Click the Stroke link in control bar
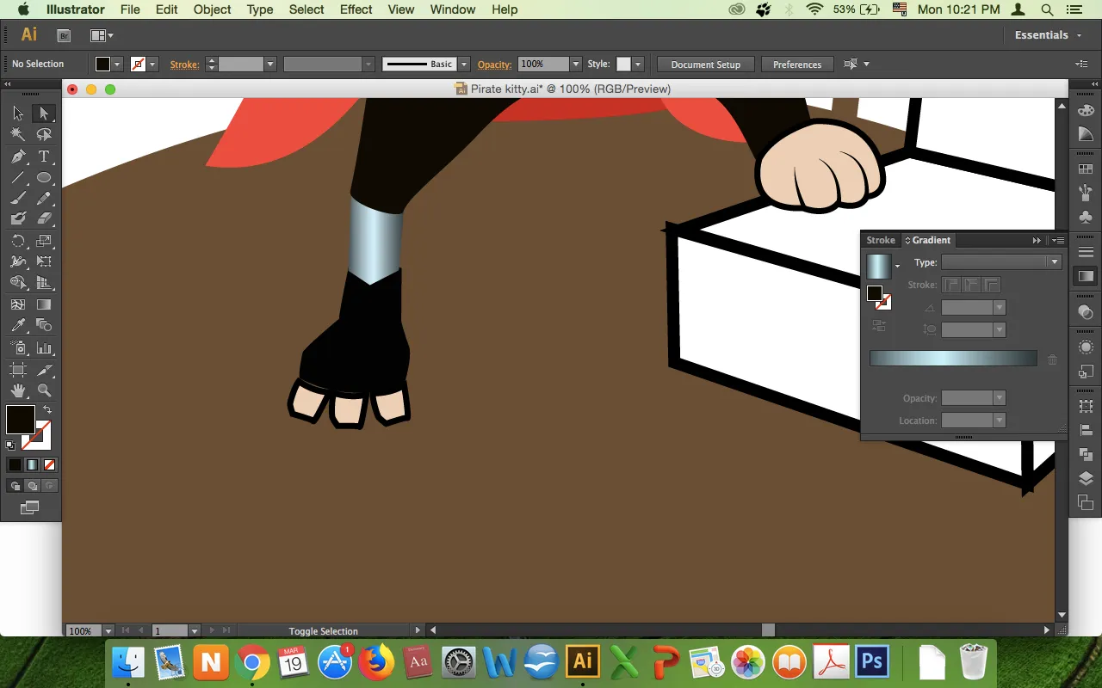 click(x=184, y=64)
